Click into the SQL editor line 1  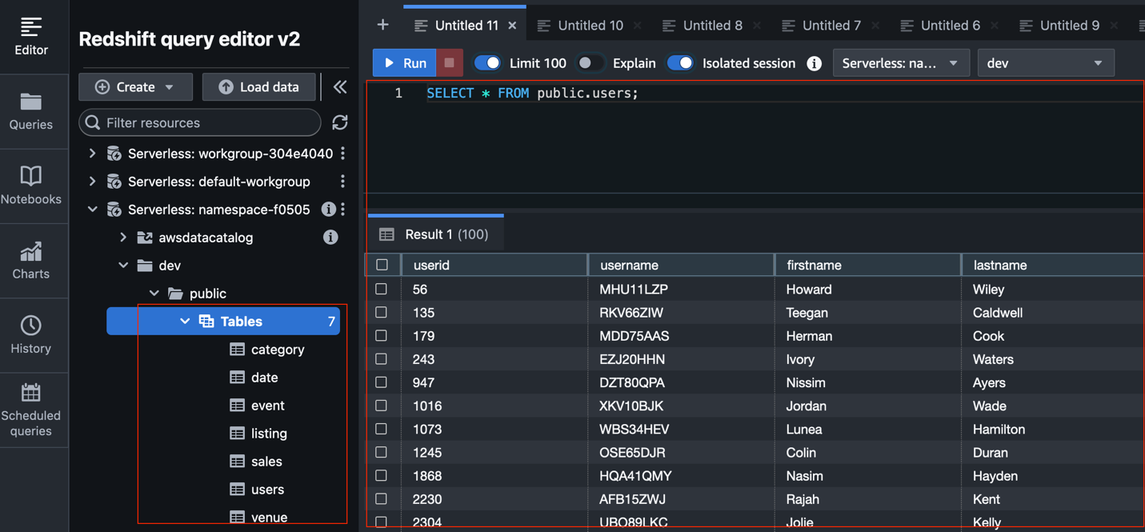point(784,93)
